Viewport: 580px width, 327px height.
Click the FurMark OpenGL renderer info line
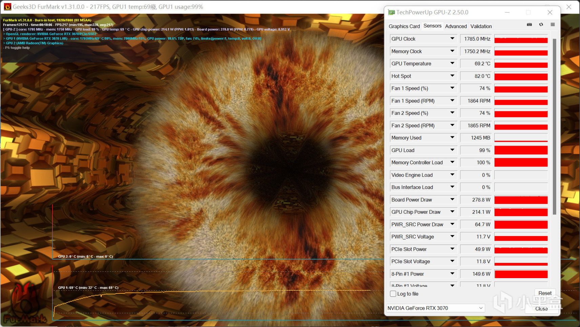pos(50,34)
